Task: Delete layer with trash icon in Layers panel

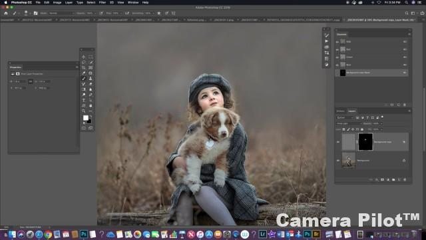Action: coord(405,180)
